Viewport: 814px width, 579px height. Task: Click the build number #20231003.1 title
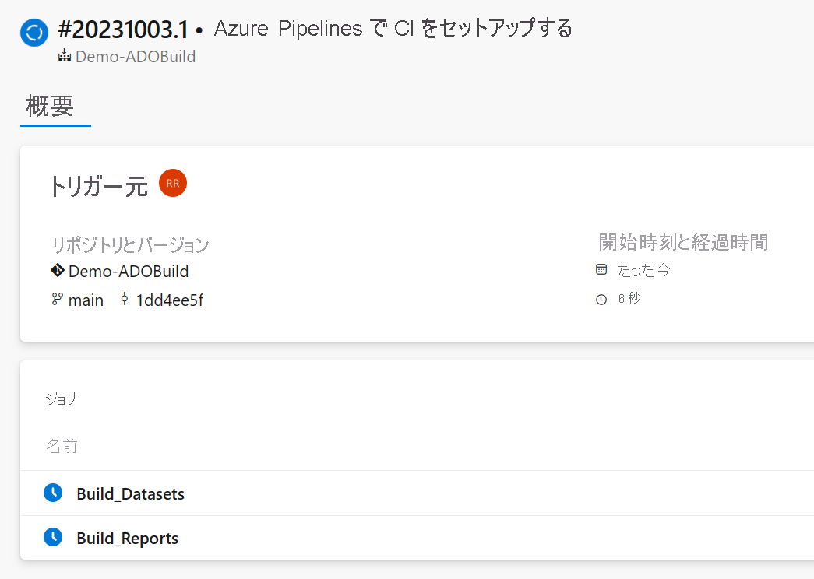tap(123, 30)
